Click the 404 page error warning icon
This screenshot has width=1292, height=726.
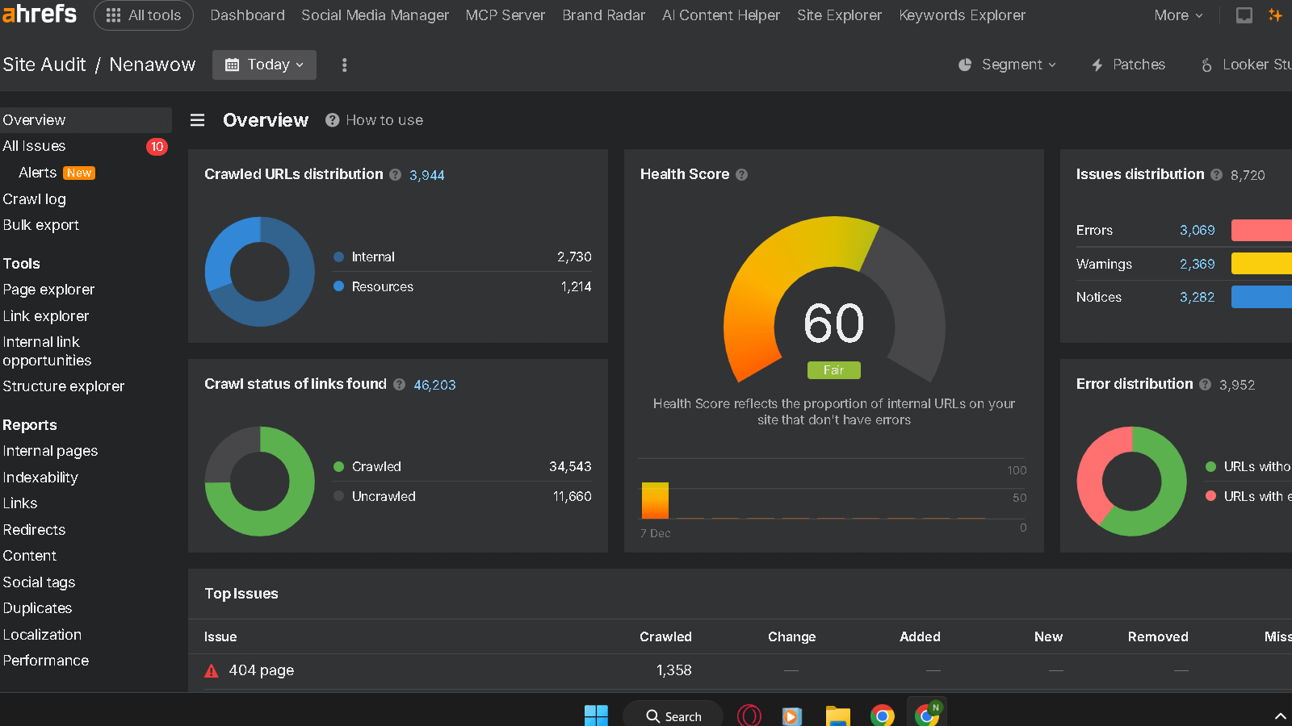pyautogui.click(x=212, y=670)
